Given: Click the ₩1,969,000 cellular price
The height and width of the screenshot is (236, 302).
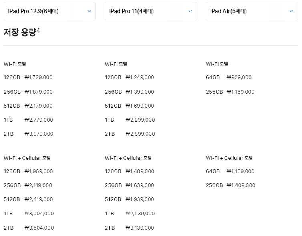Looking at the screenshot, I should click(39, 171).
